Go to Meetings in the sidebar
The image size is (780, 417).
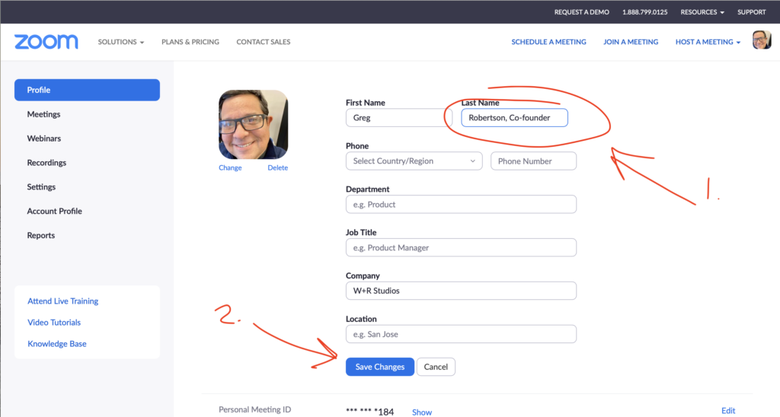click(43, 114)
